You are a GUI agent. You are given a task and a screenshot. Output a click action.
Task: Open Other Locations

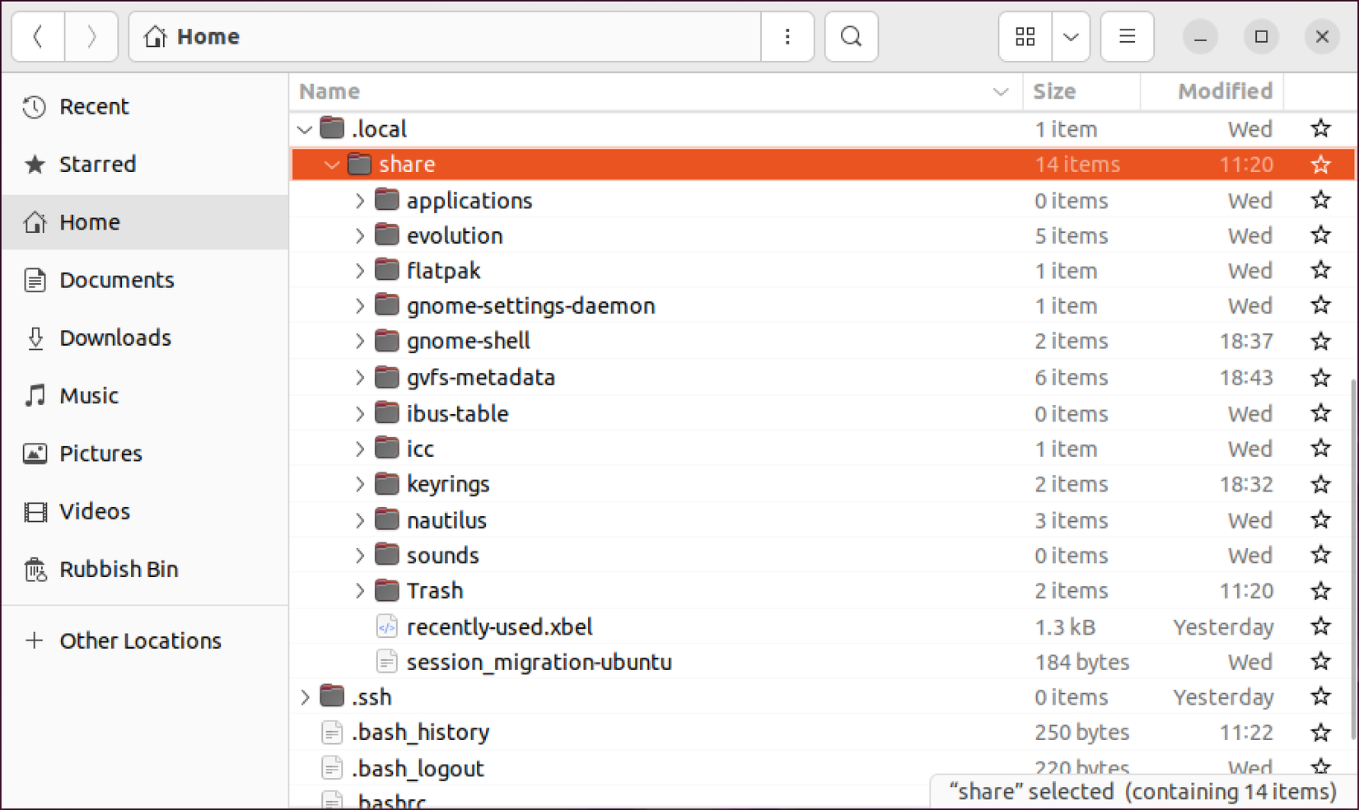pyautogui.click(x=140, y=640)
